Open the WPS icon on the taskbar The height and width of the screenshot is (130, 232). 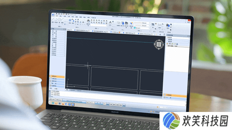coord(63,104)
